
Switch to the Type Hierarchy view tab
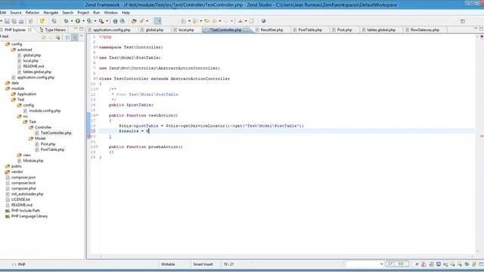53,30
